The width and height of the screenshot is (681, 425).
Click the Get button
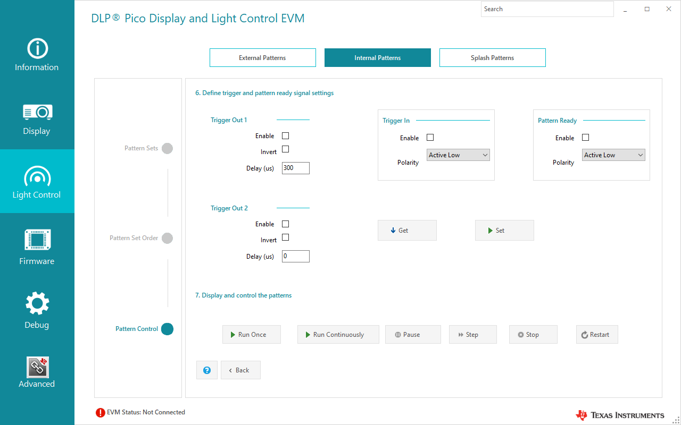pos(407,231)
